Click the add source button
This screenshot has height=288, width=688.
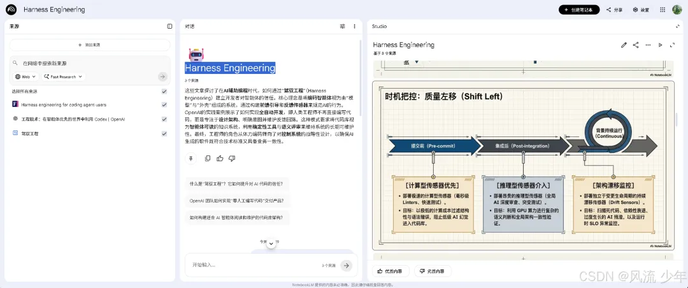coord(90,45)
